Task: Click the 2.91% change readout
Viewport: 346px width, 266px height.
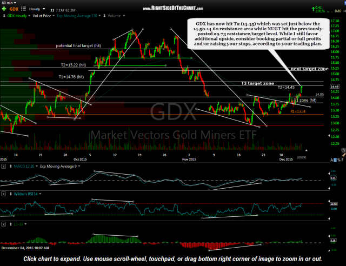Action: click(320, 11)
